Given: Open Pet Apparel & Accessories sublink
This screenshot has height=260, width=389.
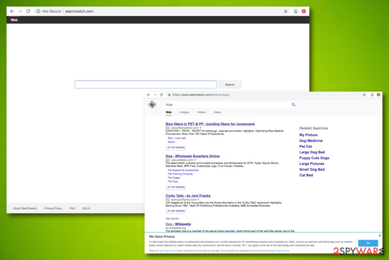Looking at the screenshot, I should pyautogui.click(x=183, y=170).
